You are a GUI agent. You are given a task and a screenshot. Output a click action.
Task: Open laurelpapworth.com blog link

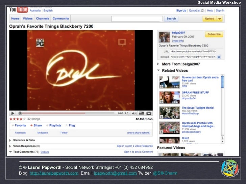[x=54, y=173]
